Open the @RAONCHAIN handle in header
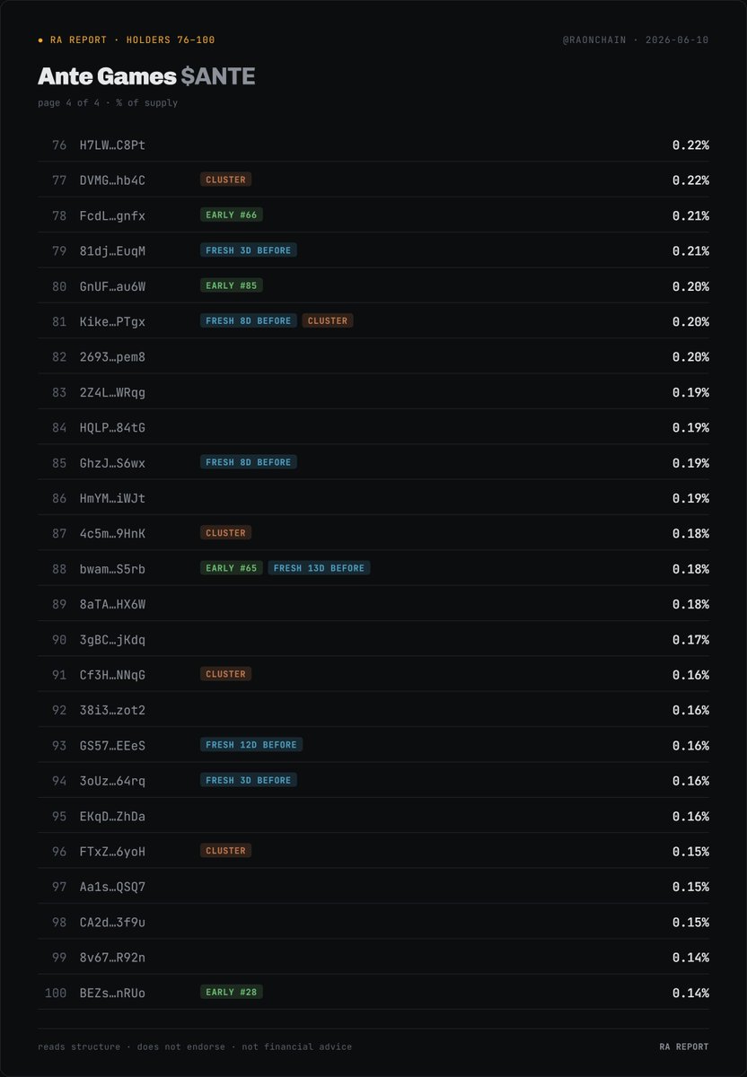This screenshot has width=747, height=1077. tap(596, 40)
